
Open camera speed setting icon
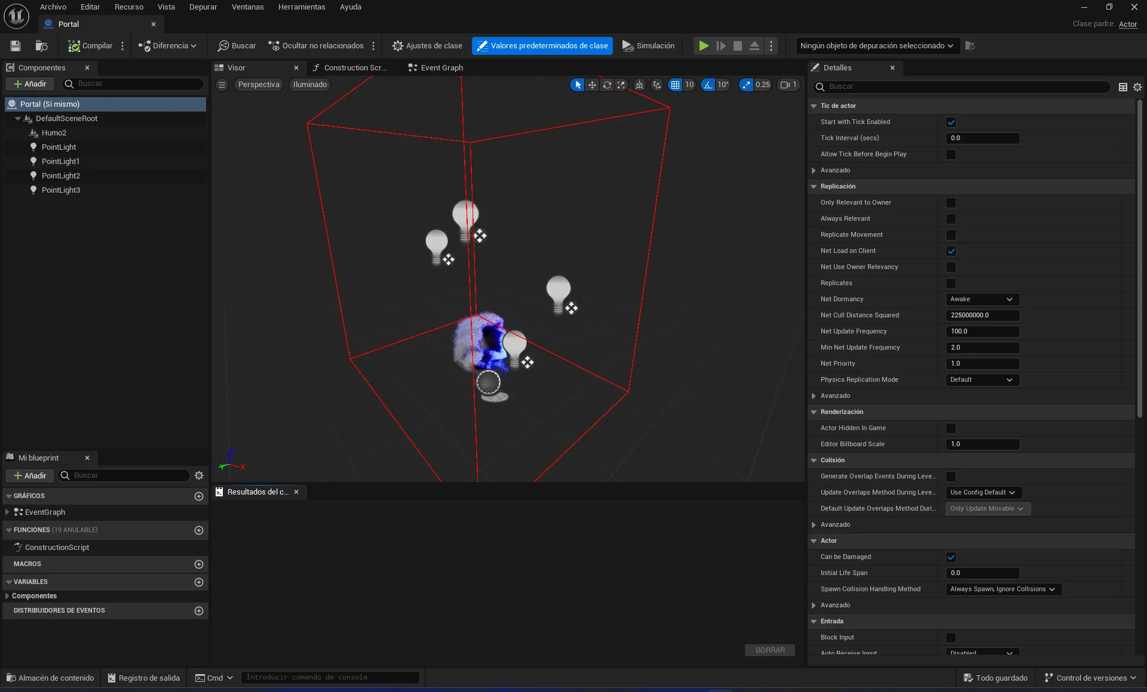click(x=789, y=85)
